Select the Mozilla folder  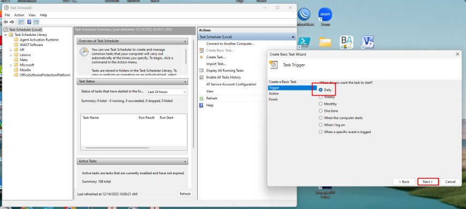tap(25, 70)
